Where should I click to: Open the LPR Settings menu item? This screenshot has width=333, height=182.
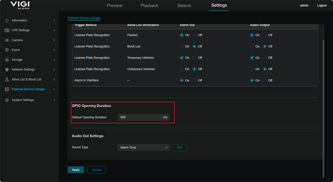[20, 31]
